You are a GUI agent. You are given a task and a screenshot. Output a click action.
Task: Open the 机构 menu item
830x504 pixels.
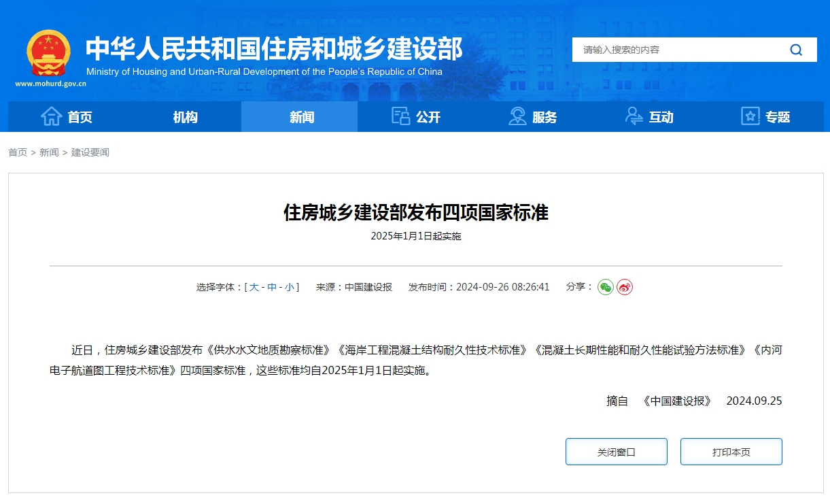185,116
